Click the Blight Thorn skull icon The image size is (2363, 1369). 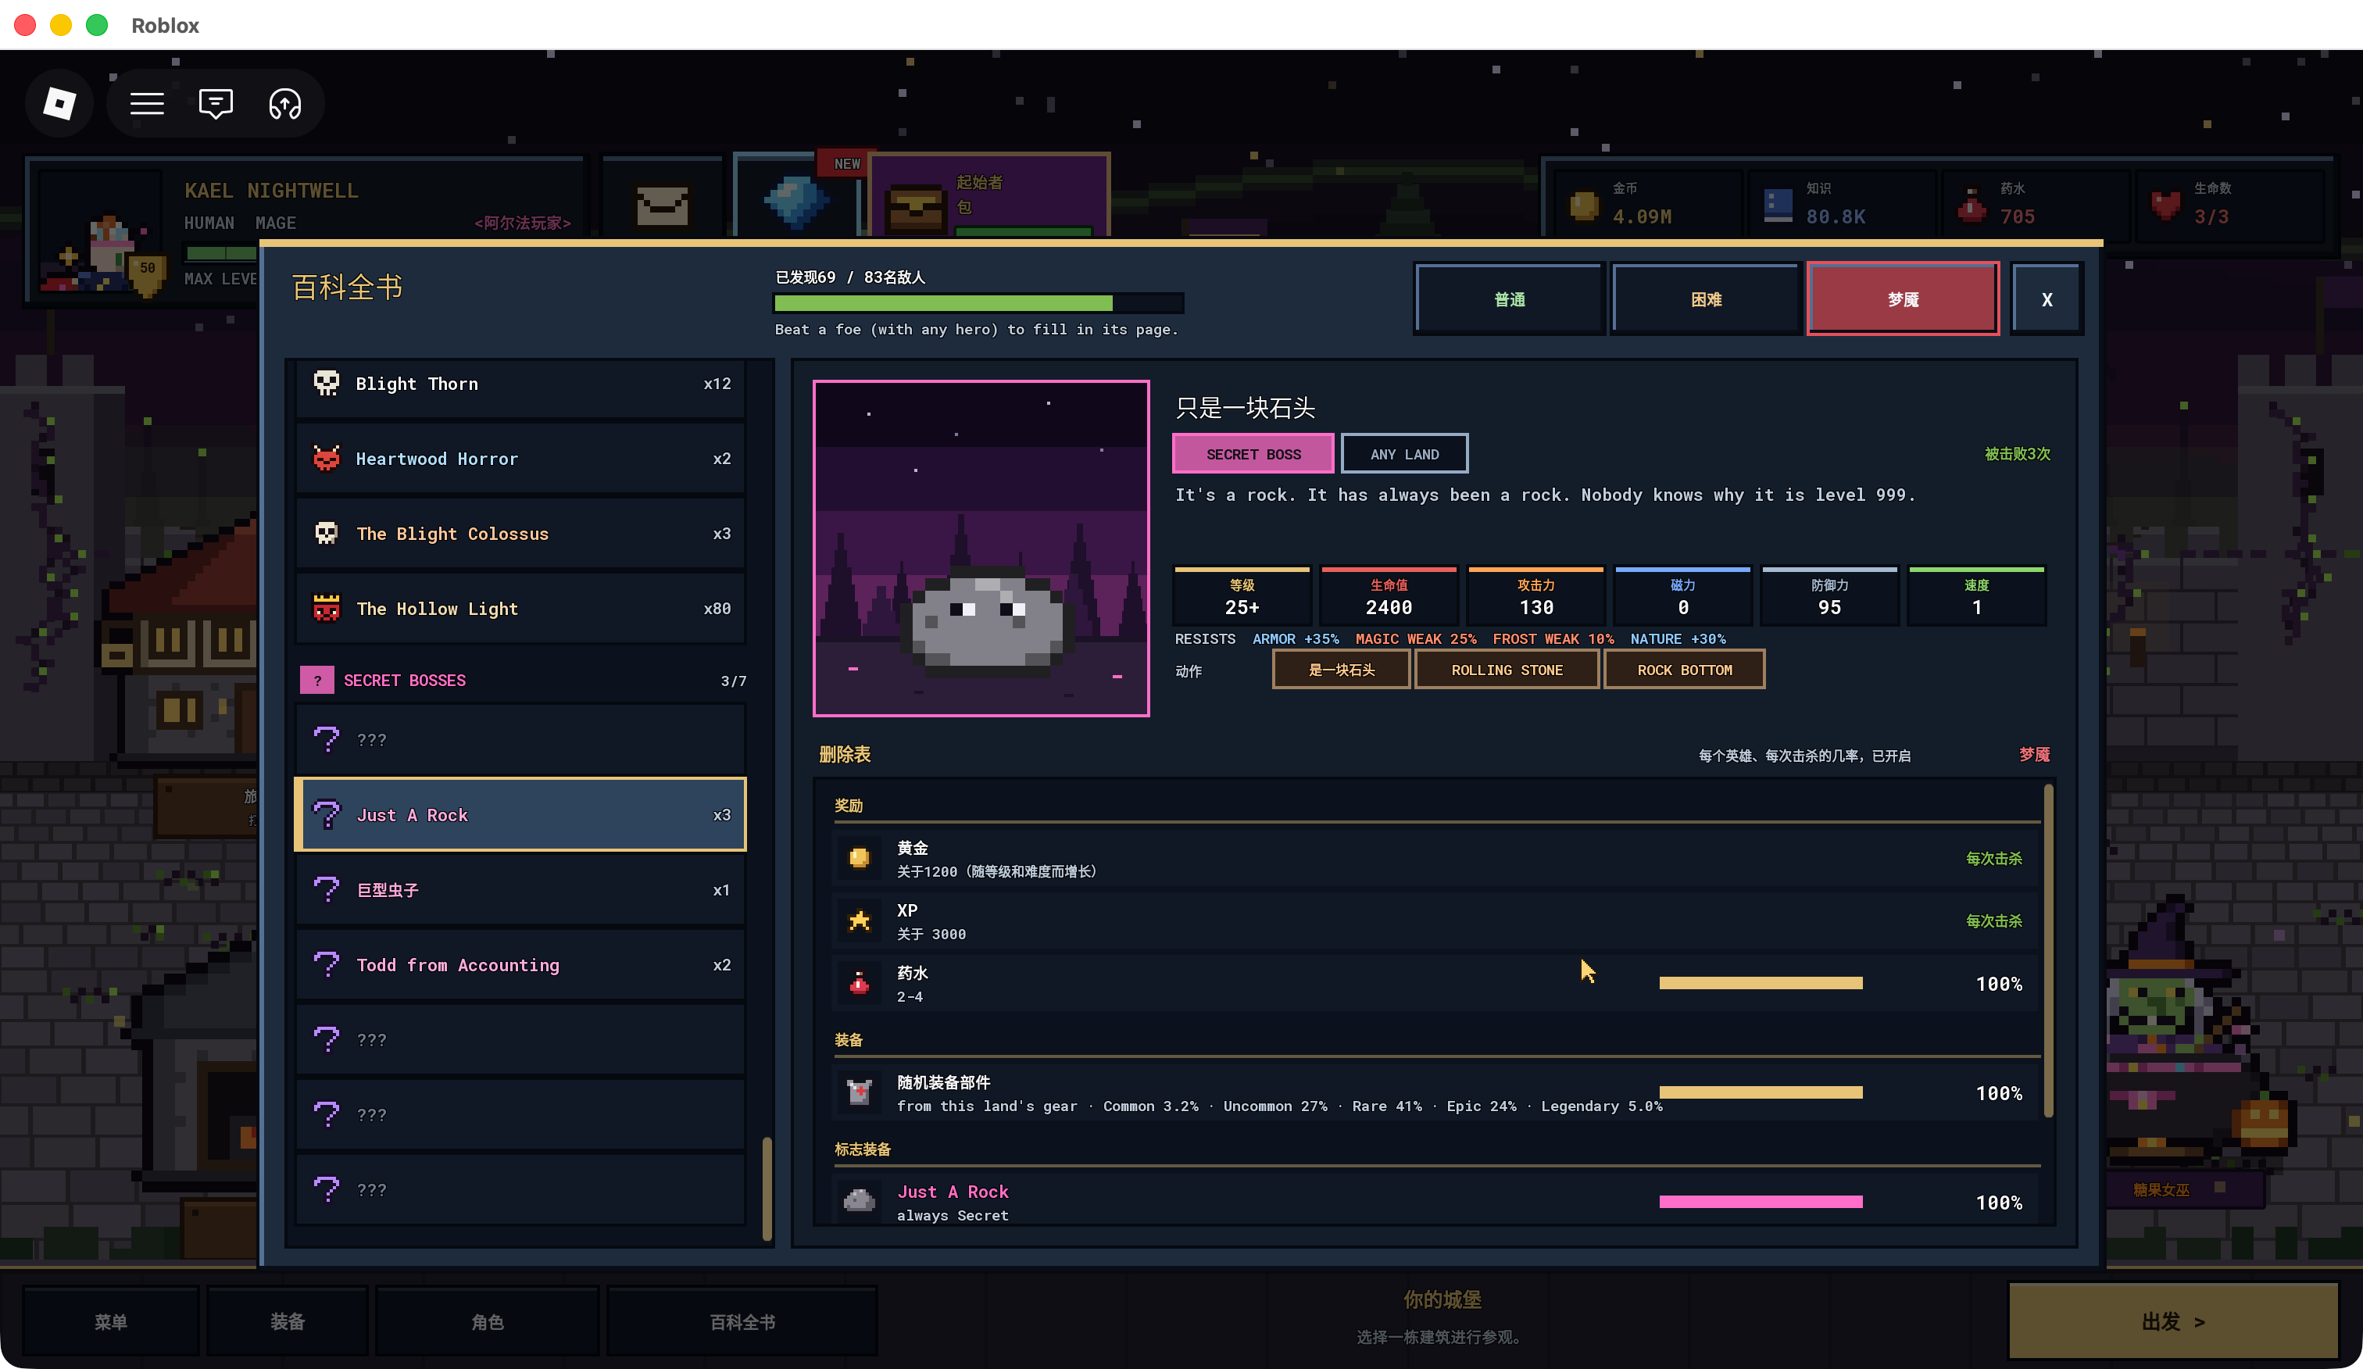[x=327, y=384]
